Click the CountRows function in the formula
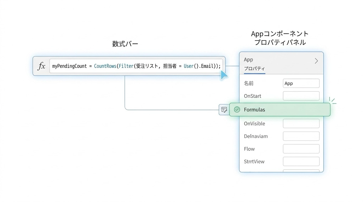 105,66
